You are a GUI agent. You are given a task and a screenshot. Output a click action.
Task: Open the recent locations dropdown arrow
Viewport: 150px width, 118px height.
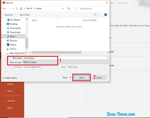tap(13, 8)
